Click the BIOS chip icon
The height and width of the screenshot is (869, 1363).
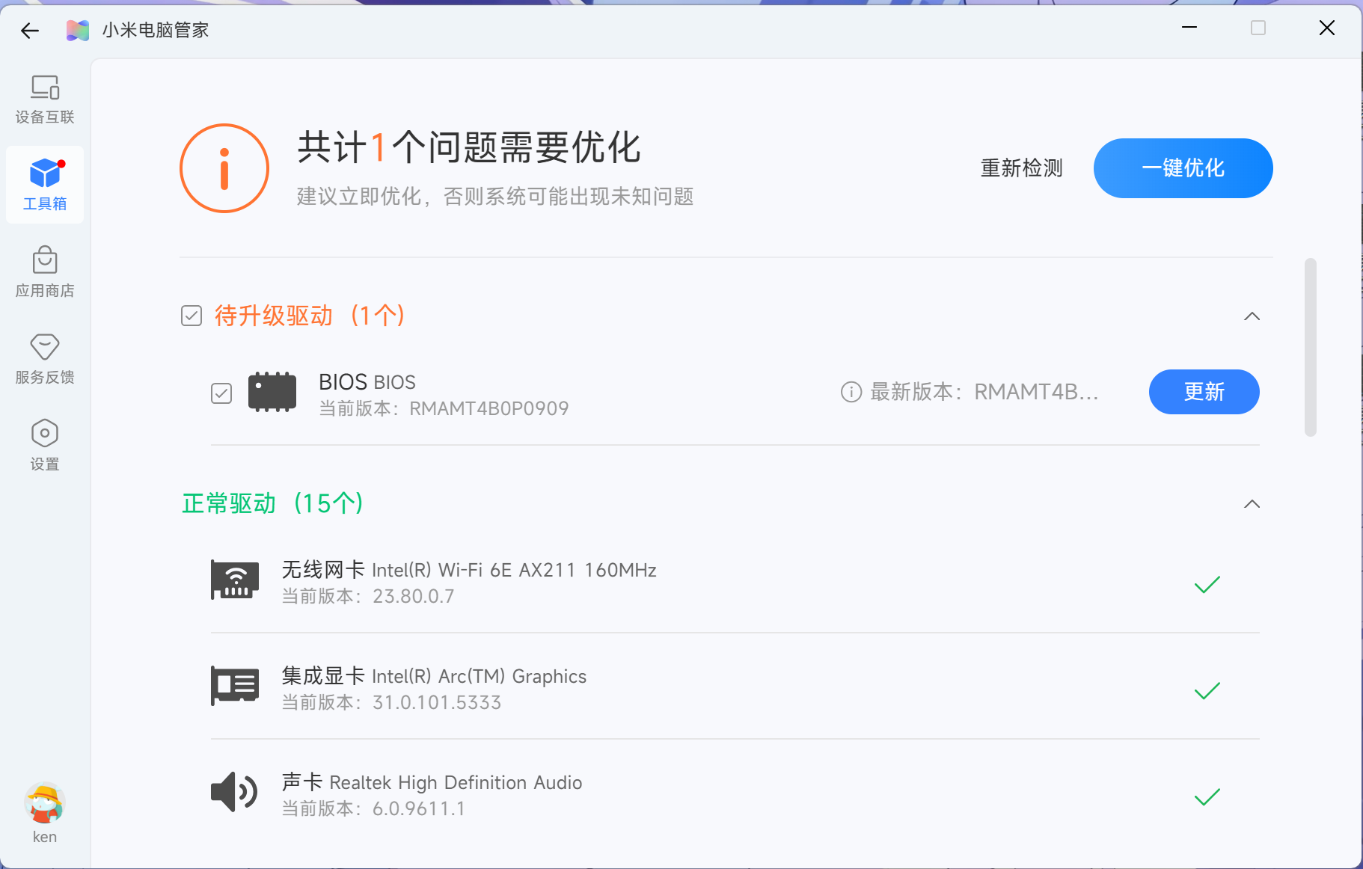coord(272,392)
